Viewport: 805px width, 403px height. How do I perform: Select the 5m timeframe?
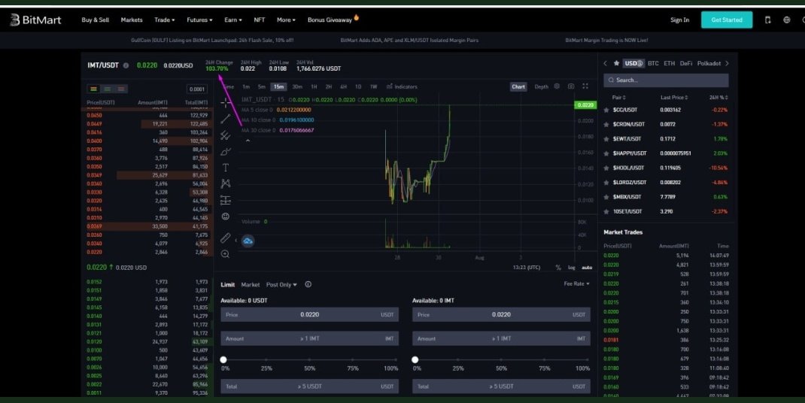262,86
